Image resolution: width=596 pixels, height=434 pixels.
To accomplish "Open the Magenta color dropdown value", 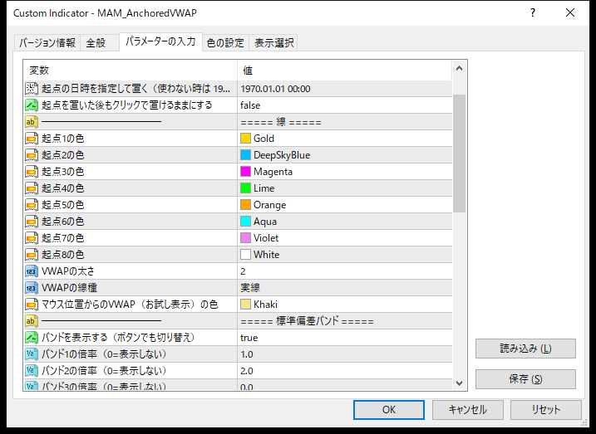I will pos(344,172).
